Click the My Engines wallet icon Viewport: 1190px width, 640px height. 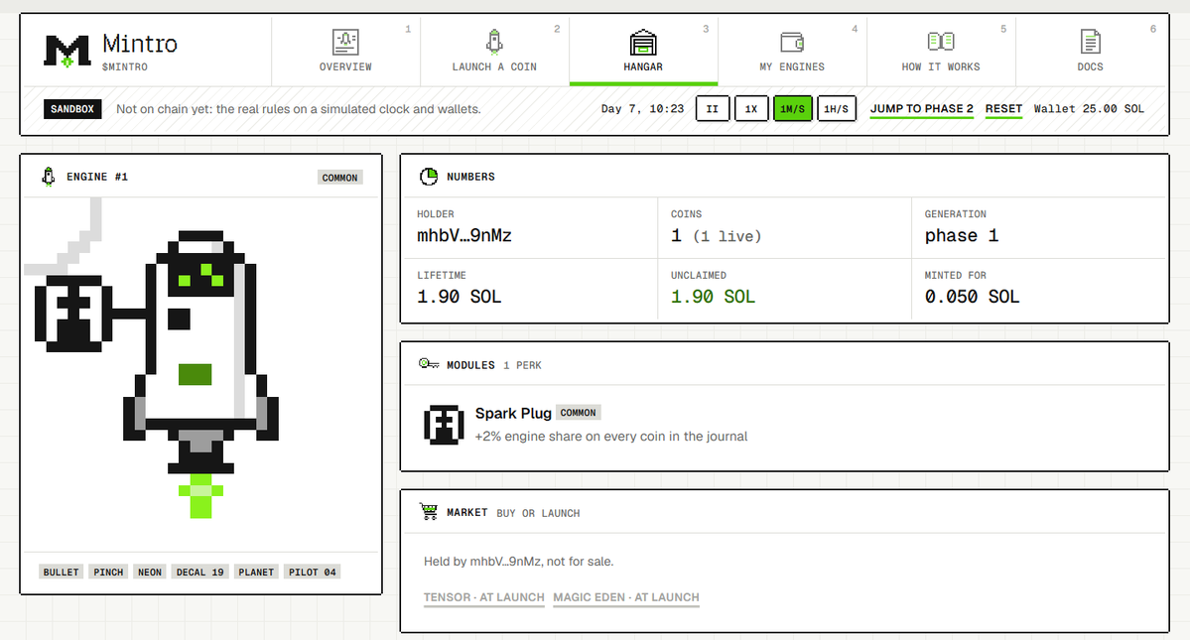(792, 42)
